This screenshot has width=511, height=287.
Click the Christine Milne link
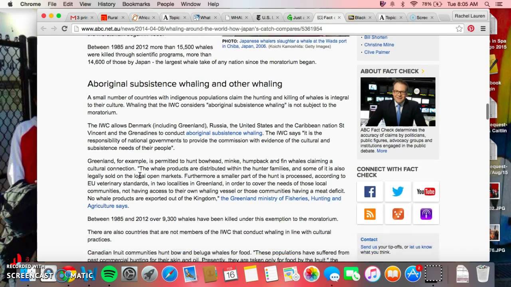point(379,45)
